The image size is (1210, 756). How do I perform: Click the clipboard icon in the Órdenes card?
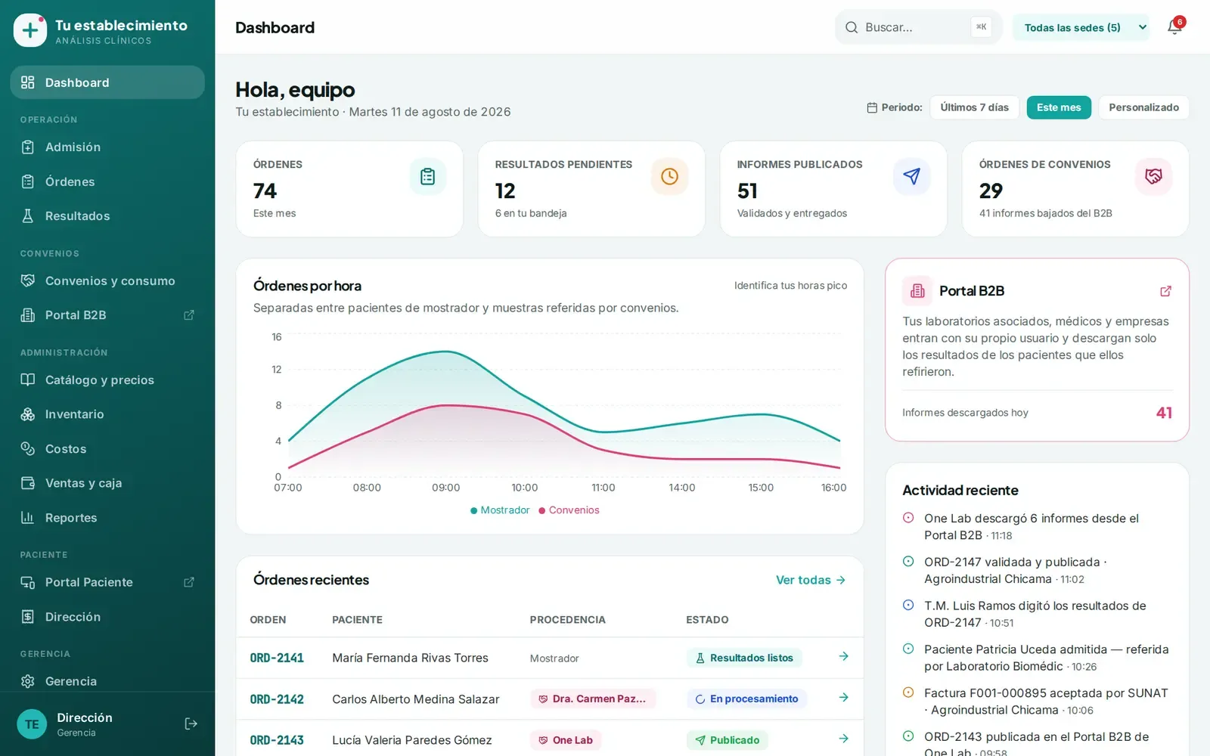427,176
